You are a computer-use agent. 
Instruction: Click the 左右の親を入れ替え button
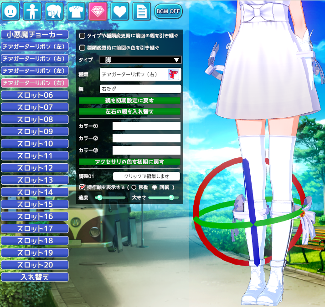coord(129,111)
